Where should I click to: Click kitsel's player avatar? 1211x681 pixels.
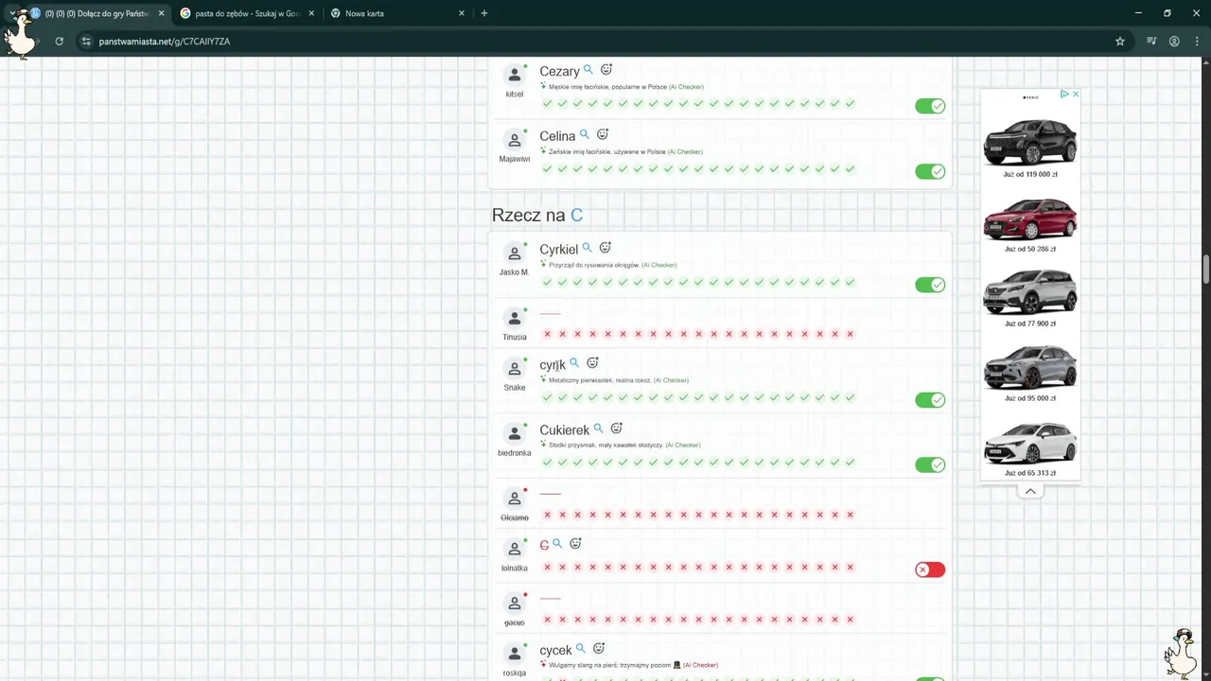514,75
